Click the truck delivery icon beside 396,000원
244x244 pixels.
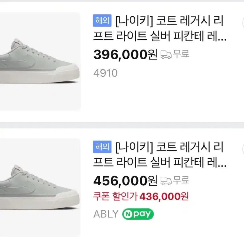point(166,54)
